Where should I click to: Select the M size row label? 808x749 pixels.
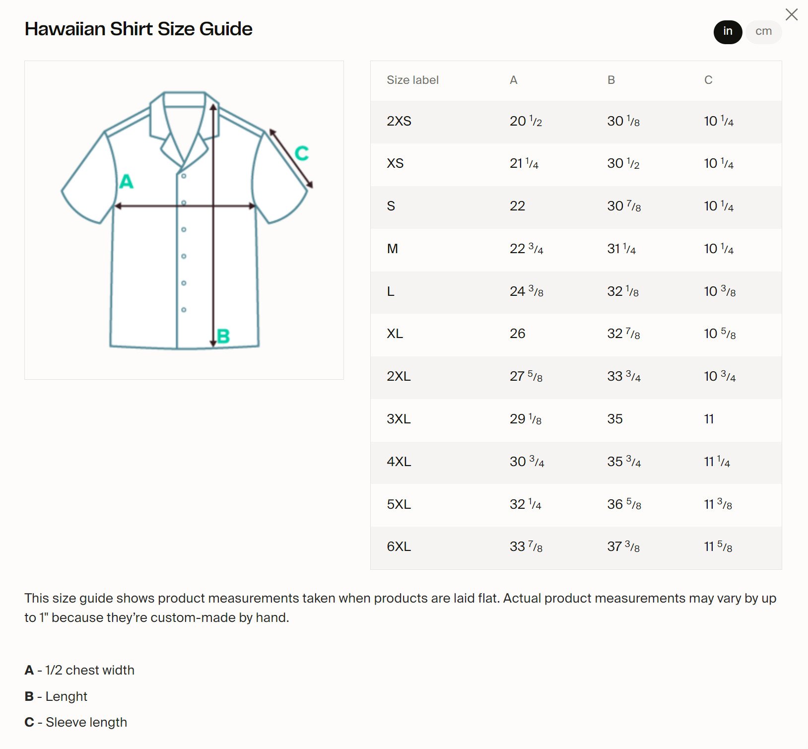tap(392, 249)
